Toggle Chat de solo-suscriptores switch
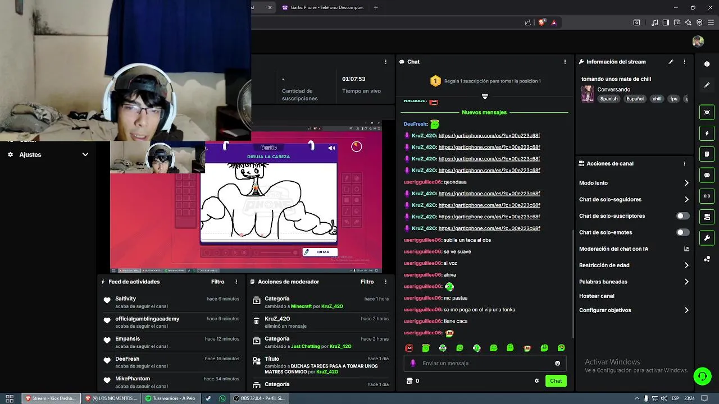719x404 pixels. click(682, 216)
